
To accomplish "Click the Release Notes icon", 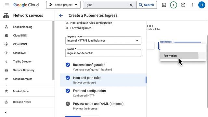I will (6, 102).
